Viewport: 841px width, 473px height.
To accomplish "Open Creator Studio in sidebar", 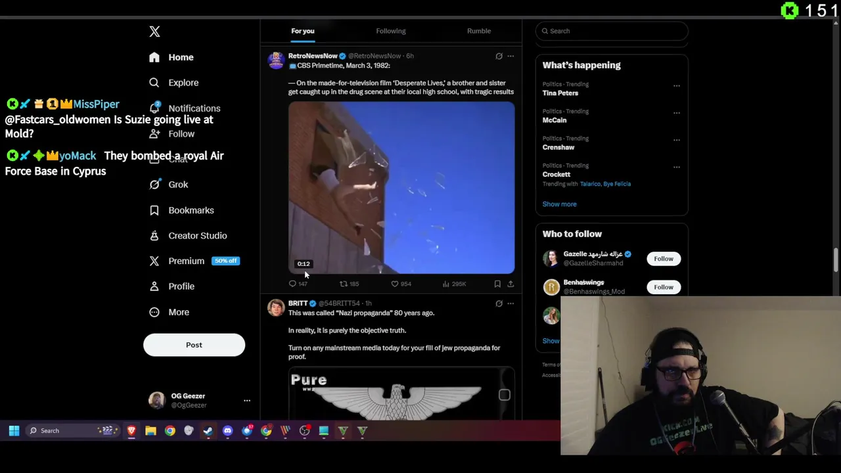I will click(x=189, y=236).
